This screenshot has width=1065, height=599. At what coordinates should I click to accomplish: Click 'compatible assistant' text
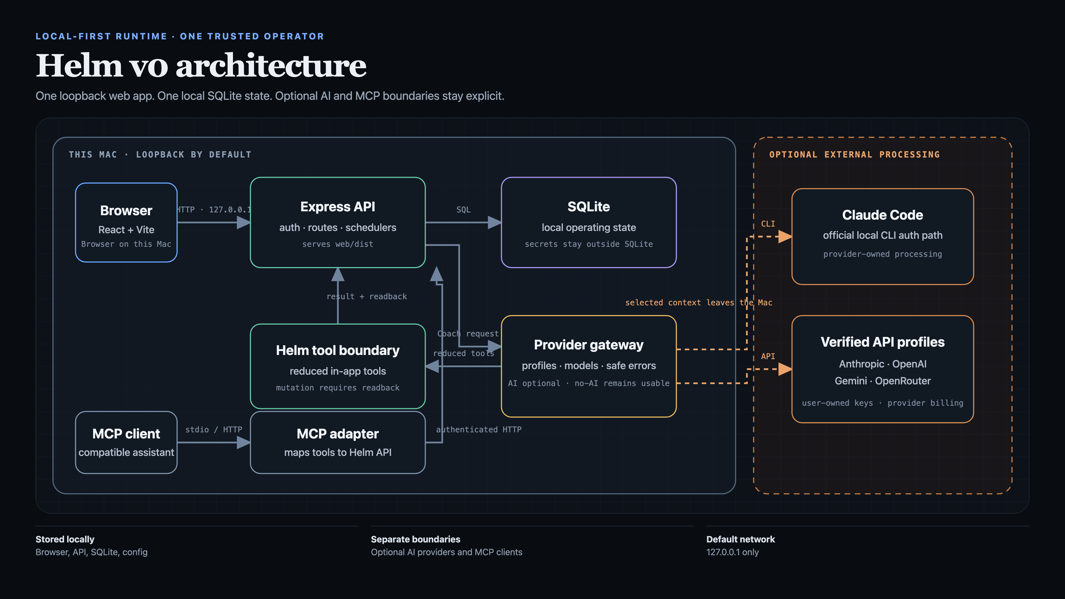126,452
